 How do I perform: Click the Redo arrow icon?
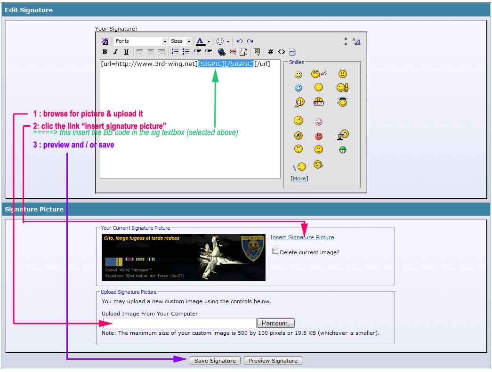[x=250, y=41]
